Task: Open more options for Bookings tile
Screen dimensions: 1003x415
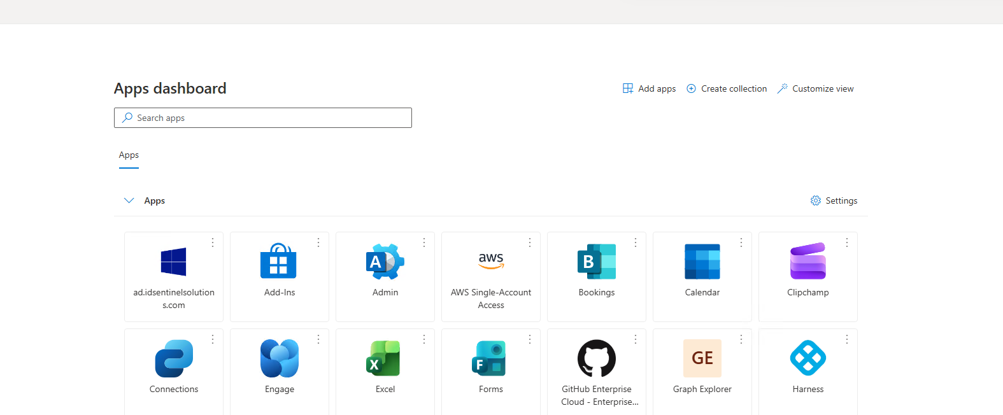Action: [636, 243]
